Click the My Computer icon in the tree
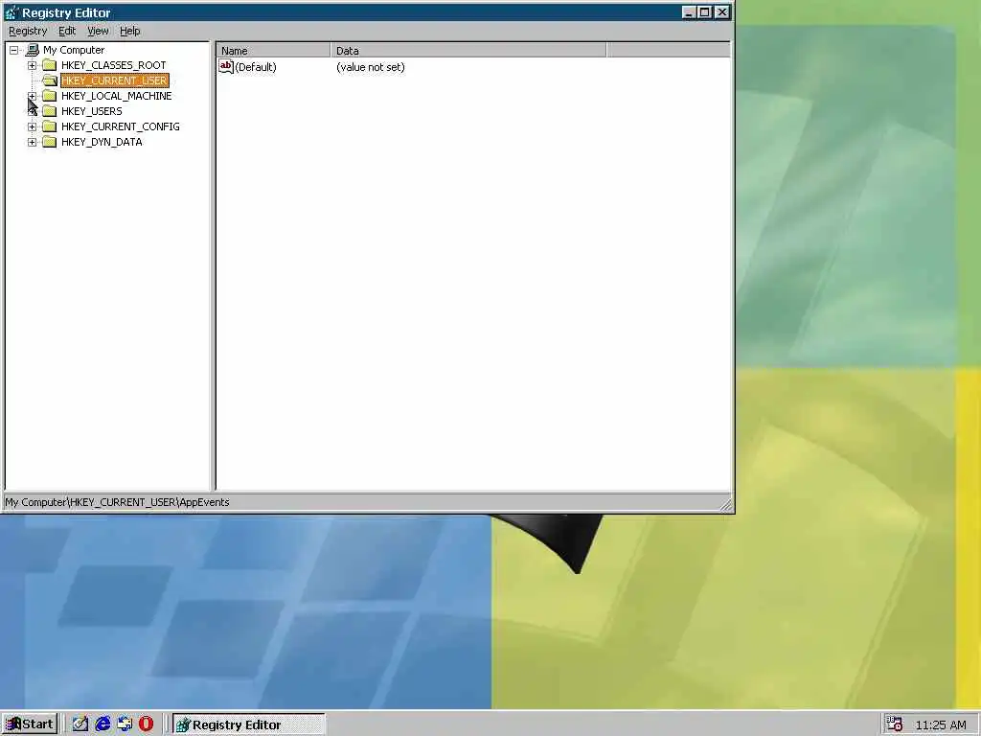This screenshot has height=736, width=981. coord(33,50)
